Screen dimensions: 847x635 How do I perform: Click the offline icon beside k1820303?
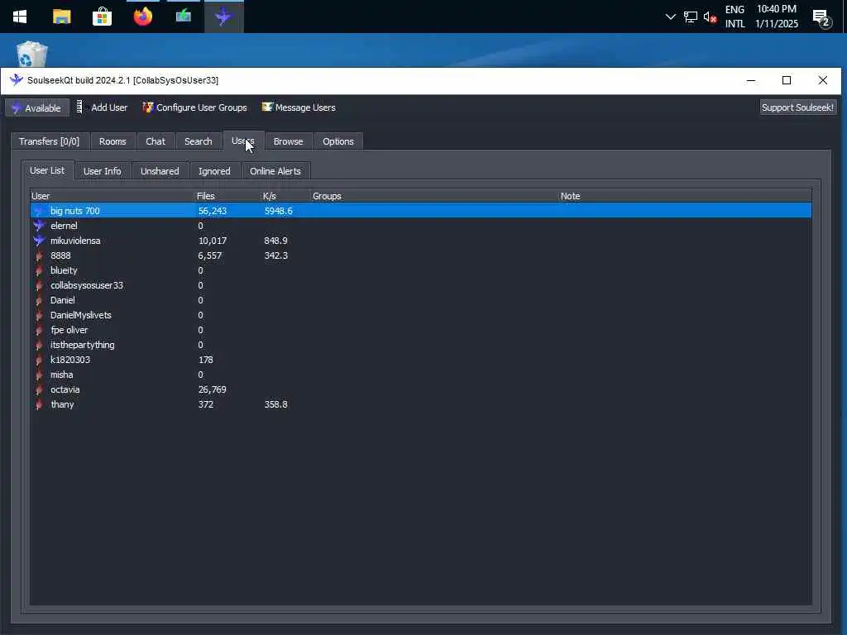[x=39, y=360]
